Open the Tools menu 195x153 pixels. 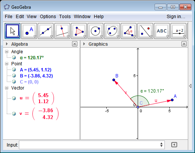[x=65, y=17]
